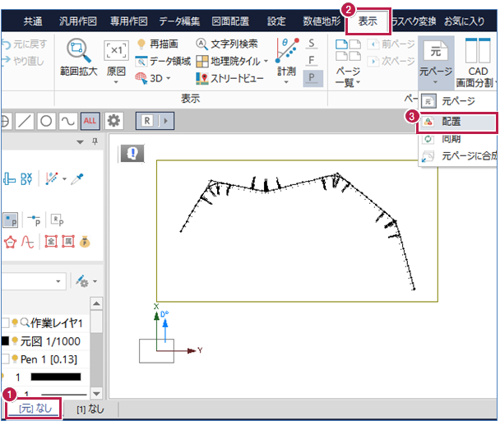Image resolution: width=500 pixels, height=421 pixels.
Task: Switch to the 表示 ribbon tab
Action: click(x=368, y=21)
